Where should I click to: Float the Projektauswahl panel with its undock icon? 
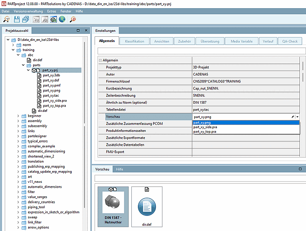point(78,31)
